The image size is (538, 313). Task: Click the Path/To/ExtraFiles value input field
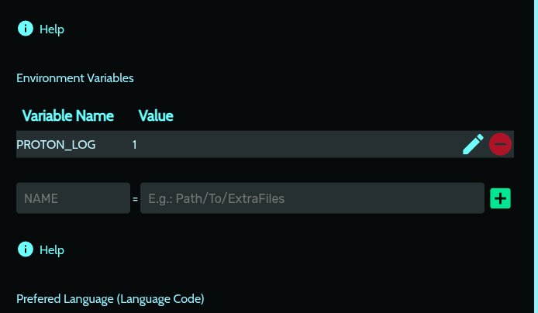pyautogui.click(x=312, y=198)
